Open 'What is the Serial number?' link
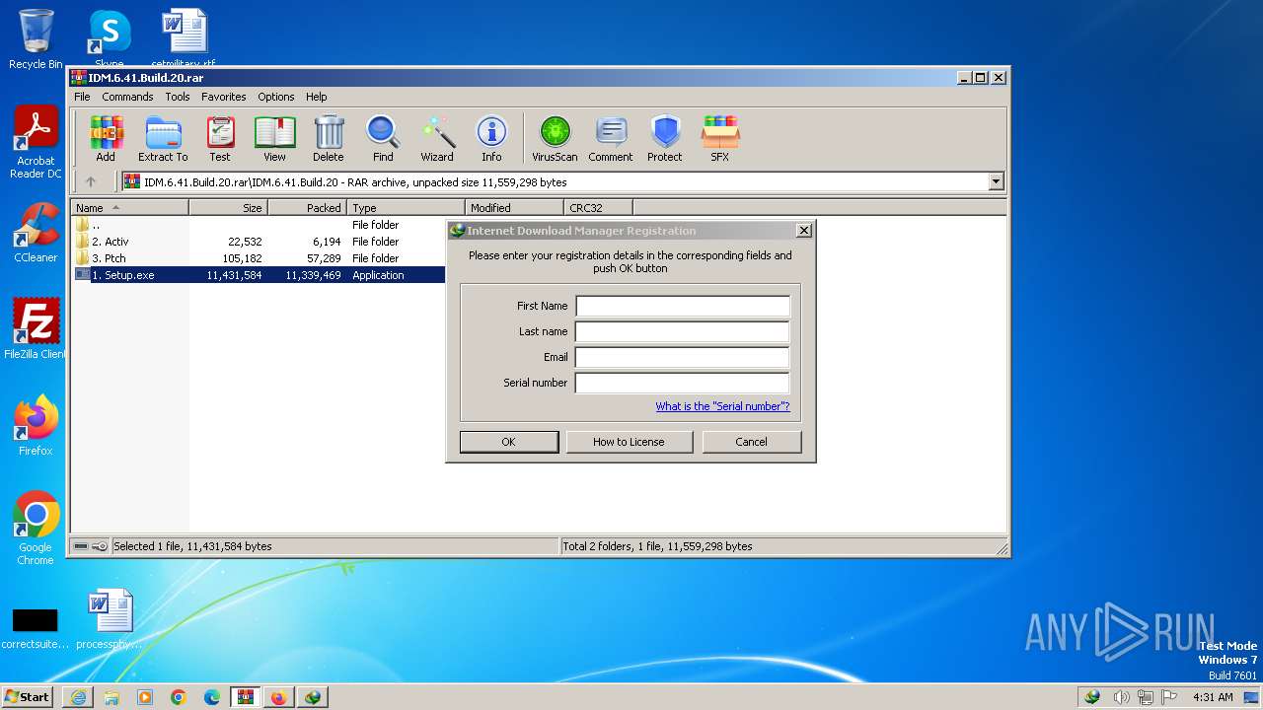This screenshot has height=710, width=1263. click(722, 406)
